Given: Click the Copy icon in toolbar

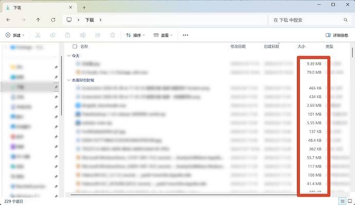Looking at the screenshot, I should coord(52,35).
